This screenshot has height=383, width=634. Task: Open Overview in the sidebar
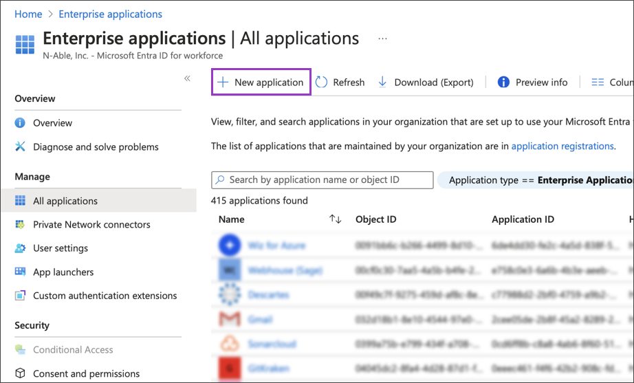pyautogui.click(x=52, y=123)
